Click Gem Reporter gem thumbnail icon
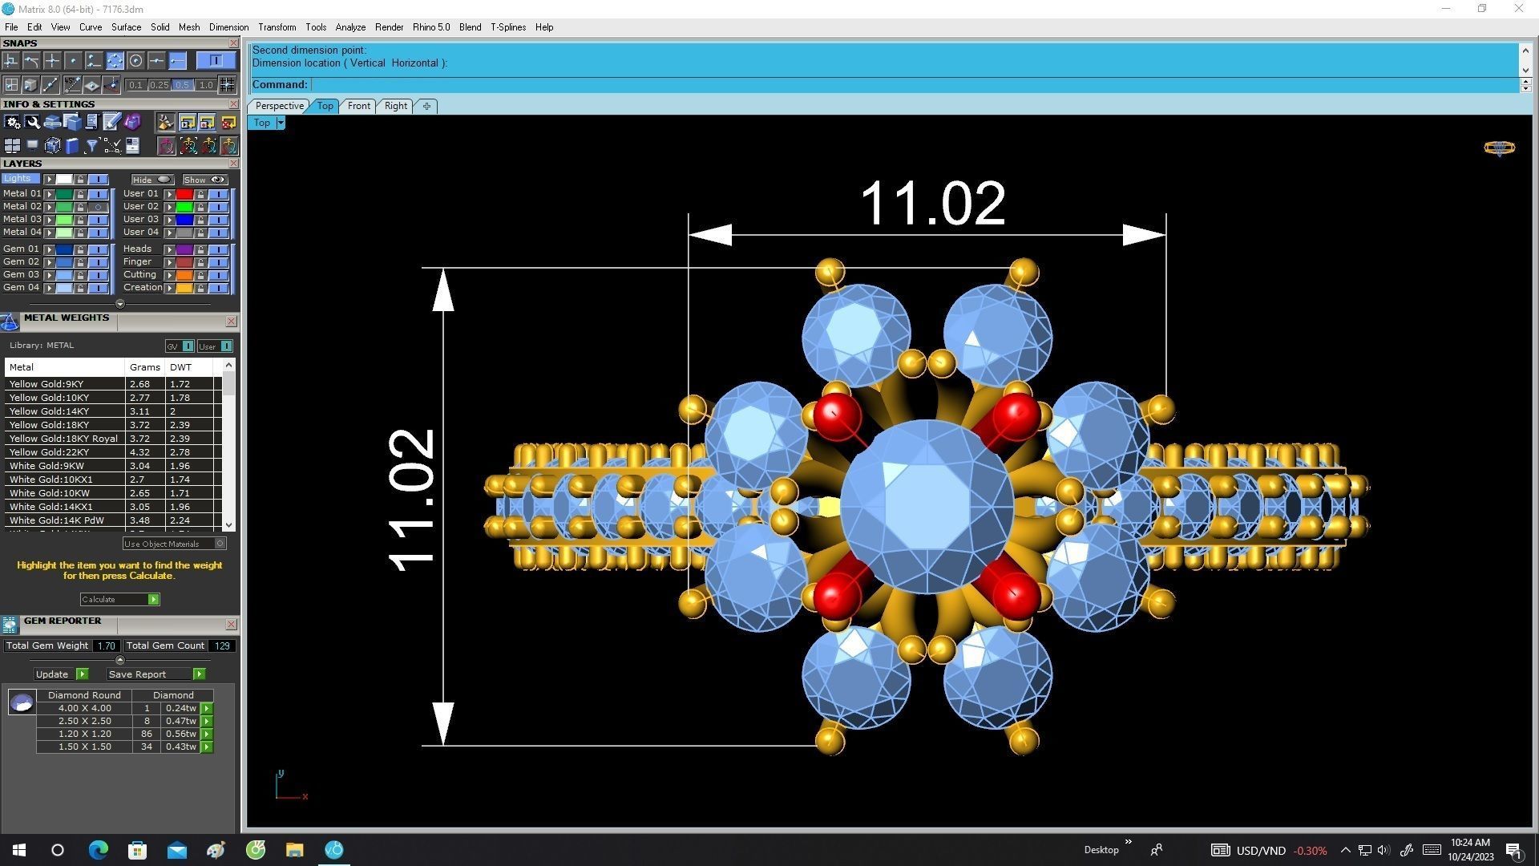Screen dimensions: 1539x866 (x=22, y=703)
